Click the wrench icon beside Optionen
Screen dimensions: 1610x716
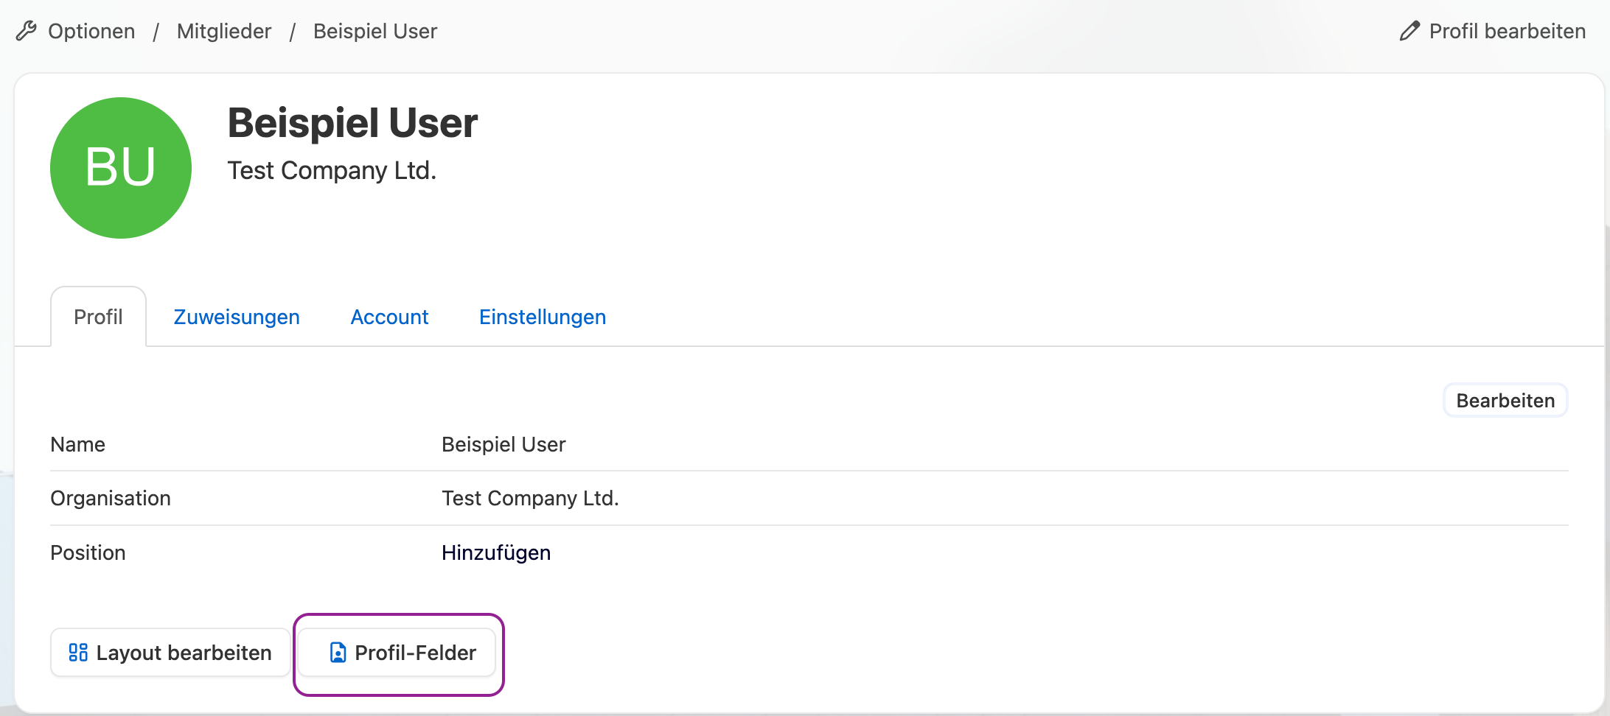pyautogui.click(x=27, y=31)
